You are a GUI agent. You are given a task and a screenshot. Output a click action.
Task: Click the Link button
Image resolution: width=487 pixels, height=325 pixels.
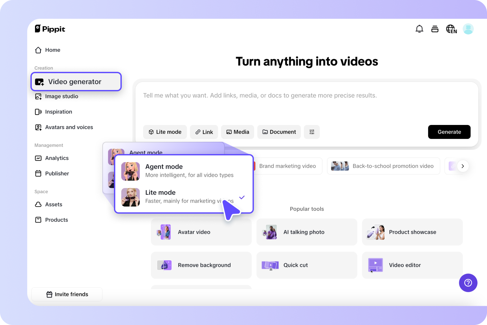click(x=204, y=132)
